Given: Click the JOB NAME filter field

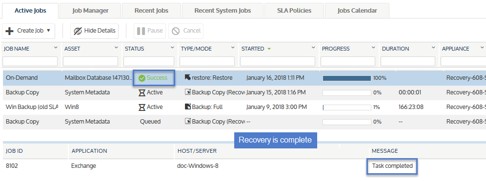Looking at the screenshot, I should (30, 61).
